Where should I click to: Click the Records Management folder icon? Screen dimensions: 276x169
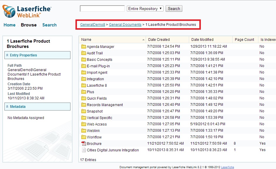(x=84, y=105)
